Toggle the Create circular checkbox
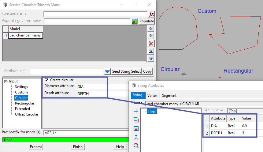This screenshot has height=152, width=263. tap(46, 80)
